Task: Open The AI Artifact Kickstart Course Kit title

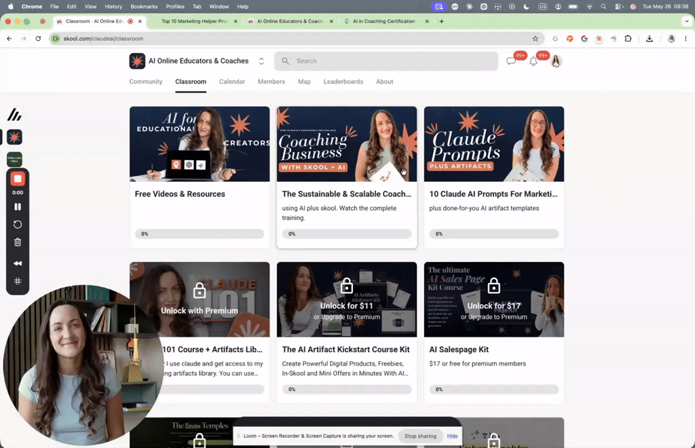Action: click(x=345, y=350)
